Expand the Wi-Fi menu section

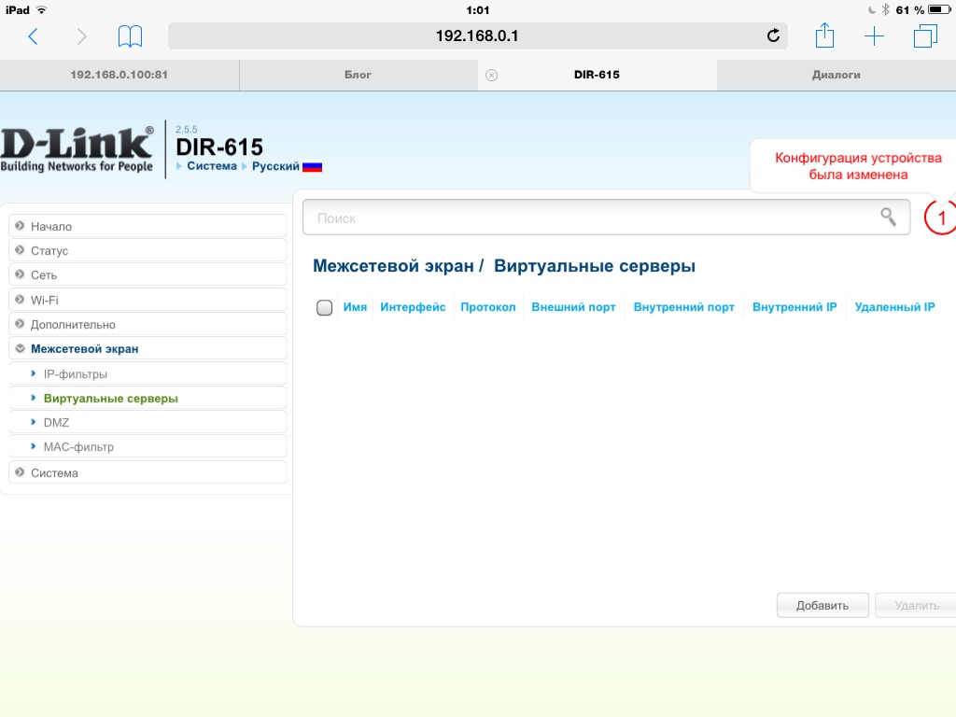pyautogui.click(x=148, y=300)
